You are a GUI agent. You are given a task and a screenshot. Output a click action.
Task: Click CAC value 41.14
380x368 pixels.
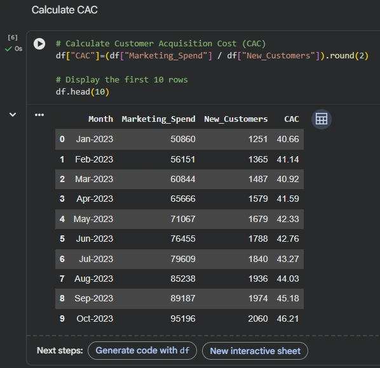[x=288, y=159]
